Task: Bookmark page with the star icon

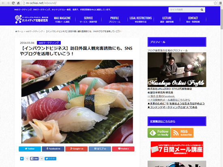Action: click(x=215, y=3)
